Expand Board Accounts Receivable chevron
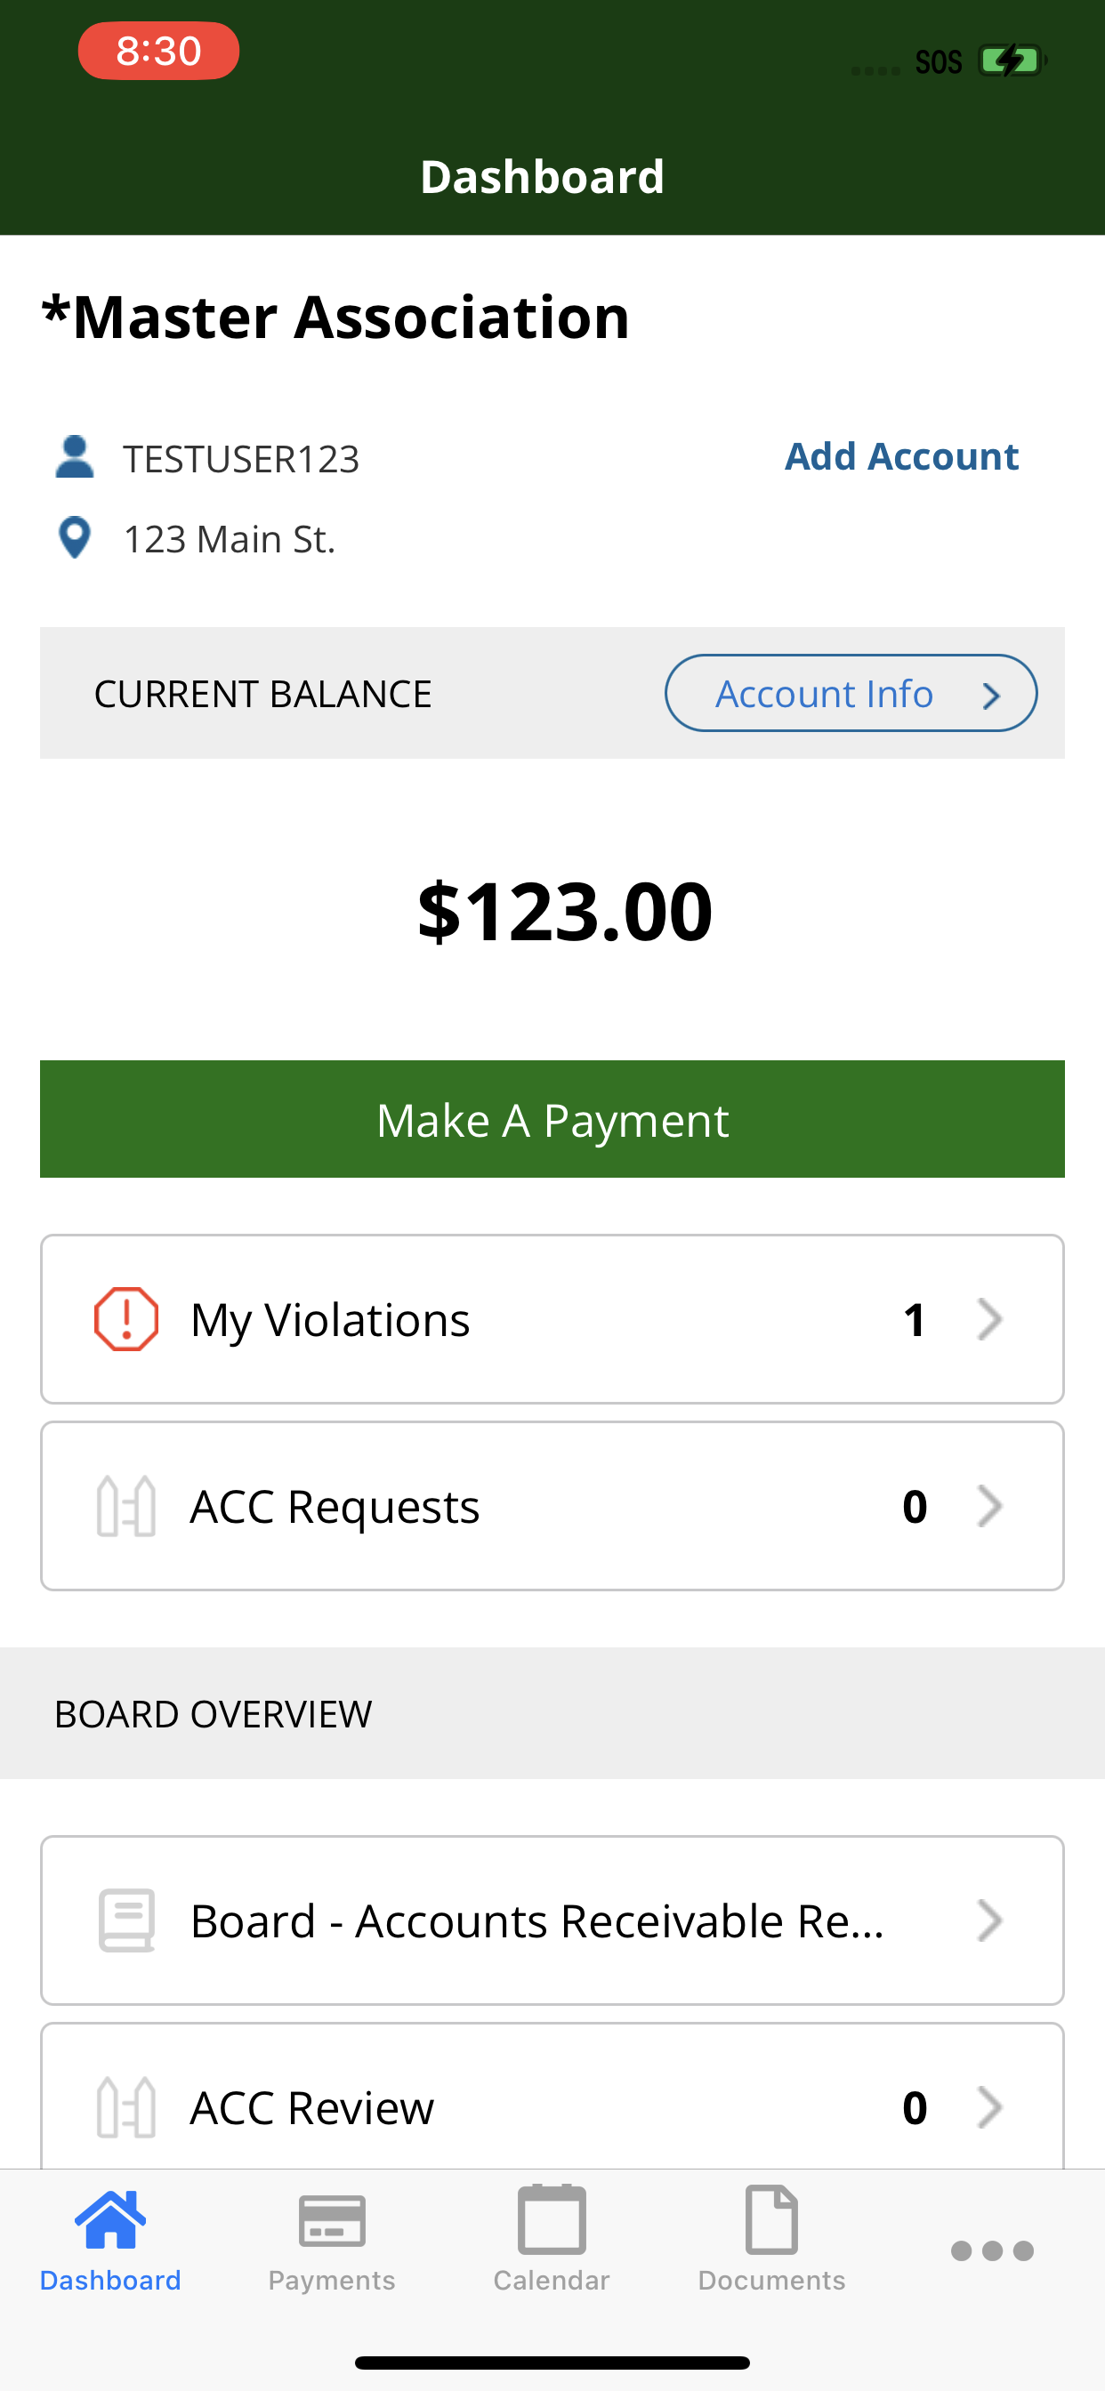The width and height of the screenshot is (1105, 2391). coord(990,1920)
